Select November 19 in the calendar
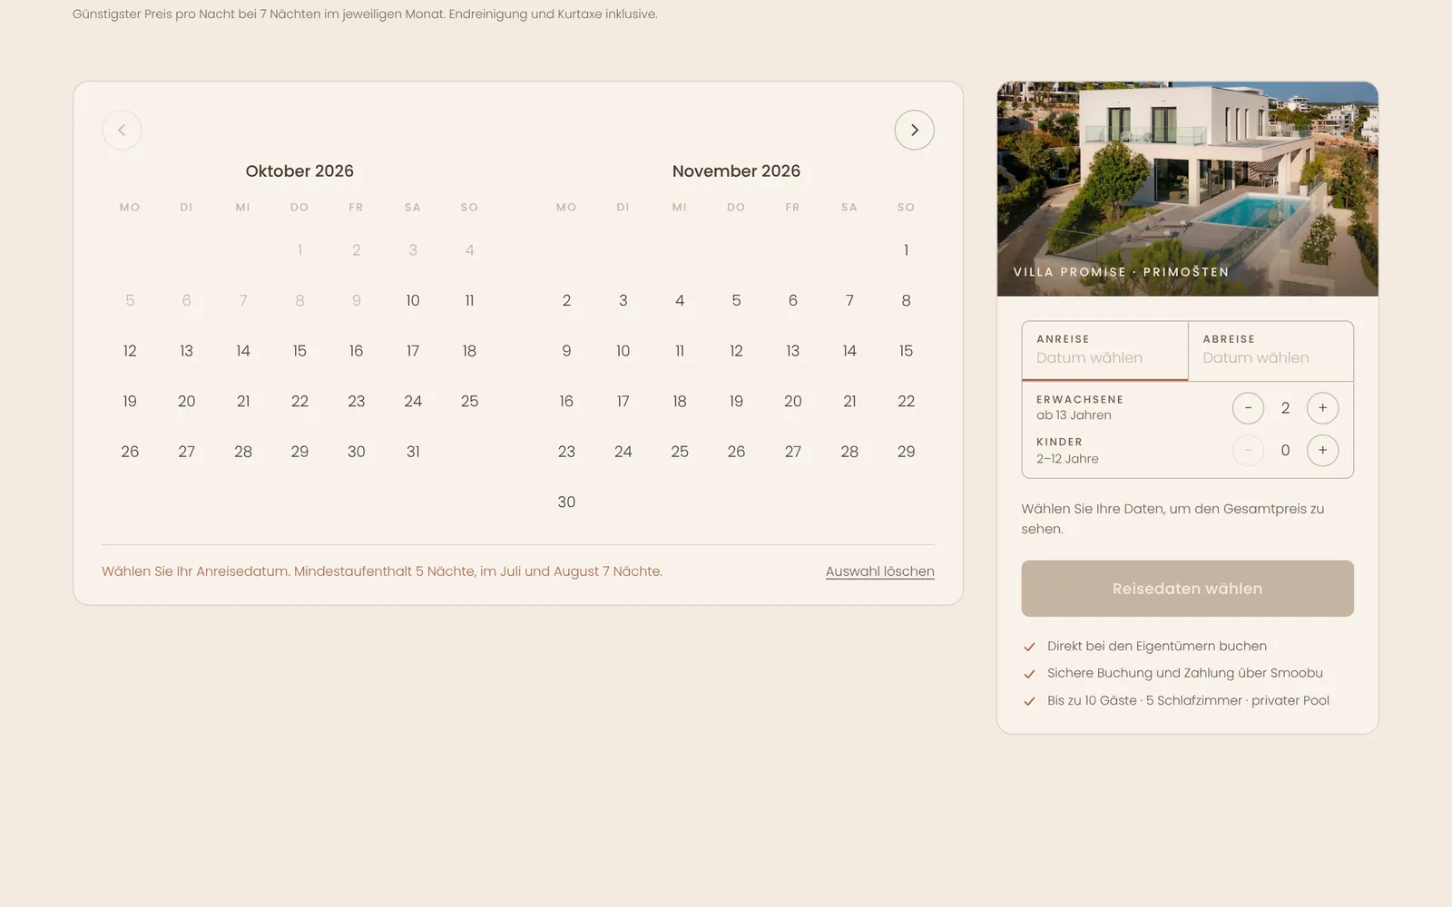 point(736,401)
